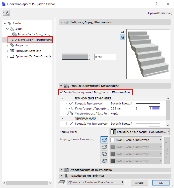174x188 pixels.
Task: Toggle fourth surface override cube icon
Action: [104, 161]
